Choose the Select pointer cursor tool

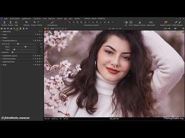coord(69,22)
